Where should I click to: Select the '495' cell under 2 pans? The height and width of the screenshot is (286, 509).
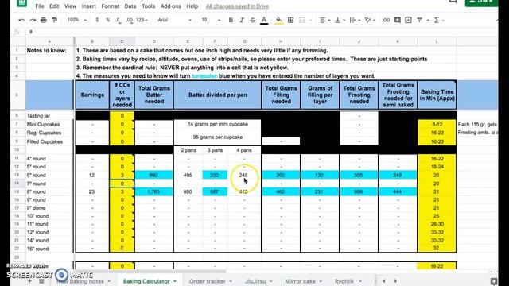click(x=188, y=175)
